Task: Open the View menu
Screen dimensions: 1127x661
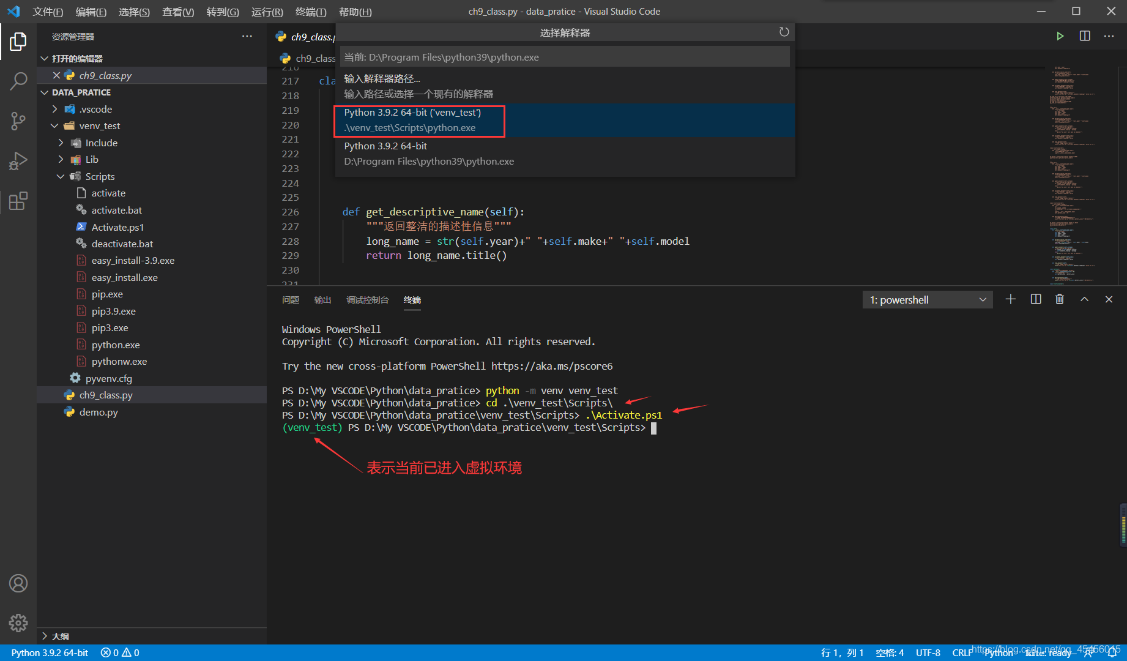Action: pyautogui.click(x=178, y=12)
